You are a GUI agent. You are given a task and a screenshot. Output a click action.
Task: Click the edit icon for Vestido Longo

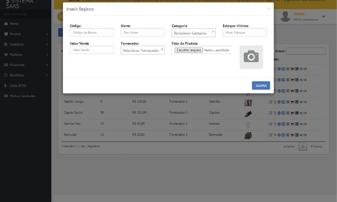[x=271, y=102]
